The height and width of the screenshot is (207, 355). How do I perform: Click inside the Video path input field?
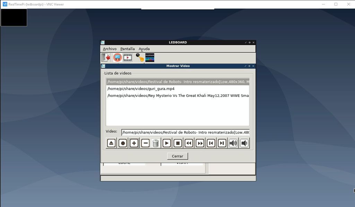[x=185, y=132]
